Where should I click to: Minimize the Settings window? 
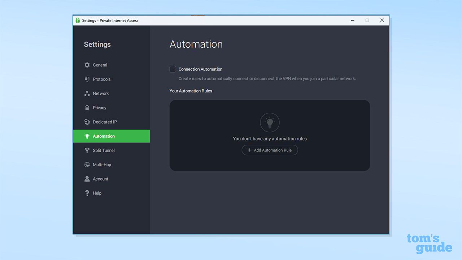point(352,20)
